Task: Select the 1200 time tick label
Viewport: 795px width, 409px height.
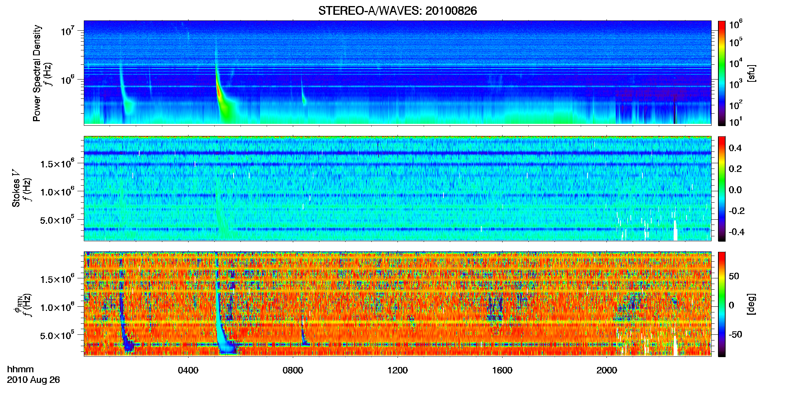Action: pyautogui.click(x=397, y=370)
